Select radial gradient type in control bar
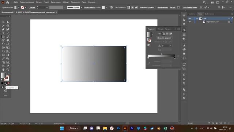 132,7
